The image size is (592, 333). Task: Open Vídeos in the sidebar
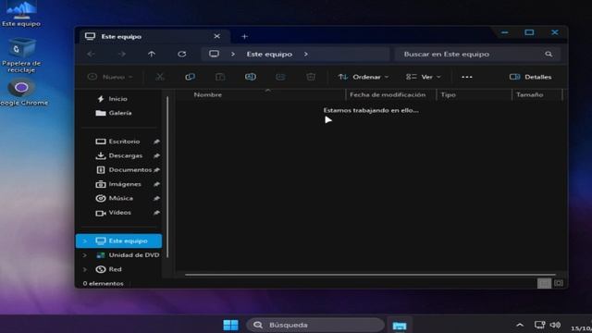pyautogui.click(x=113, y=213)
